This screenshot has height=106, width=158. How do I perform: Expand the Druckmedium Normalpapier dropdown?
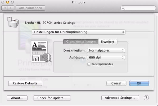tap(106, 50)
